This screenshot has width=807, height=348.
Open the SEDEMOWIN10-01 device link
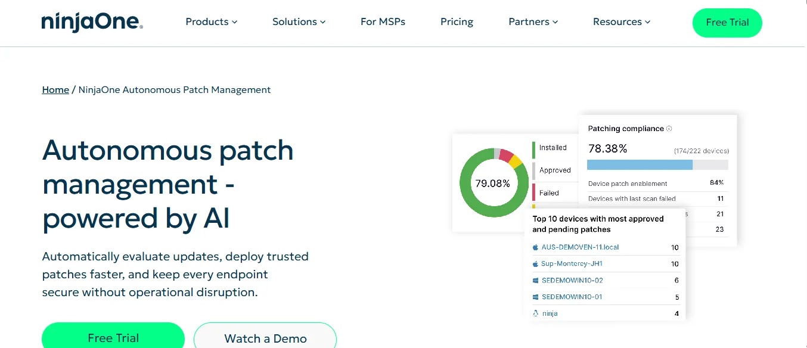(572, 297)
